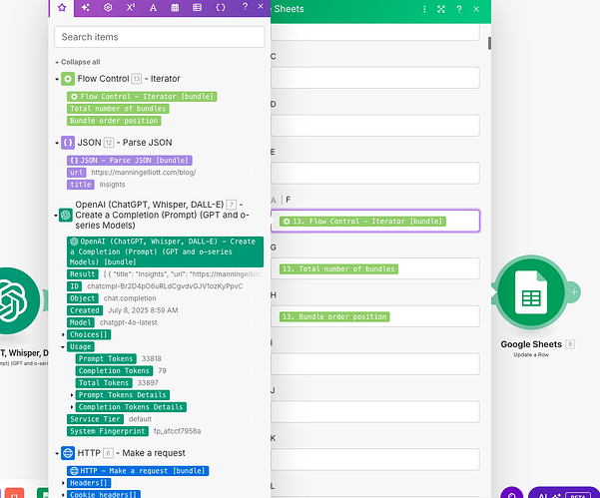This screenshot has width=600, height=498.
Task: Select the Total Tokens pill
Action: (x=104, y=383)
